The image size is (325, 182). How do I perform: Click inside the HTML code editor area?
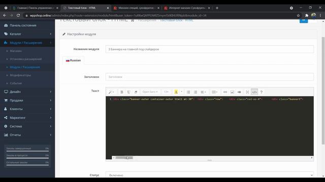click(x=210, y=126)
